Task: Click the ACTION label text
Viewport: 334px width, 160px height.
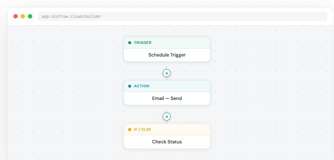Action: point(142,86)
